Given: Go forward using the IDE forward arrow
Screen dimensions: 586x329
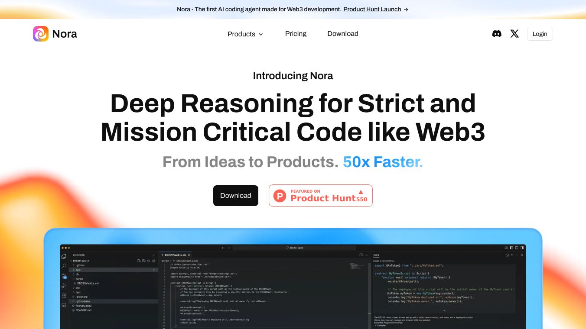Looking at the screenshot, I should coord(228,248).
